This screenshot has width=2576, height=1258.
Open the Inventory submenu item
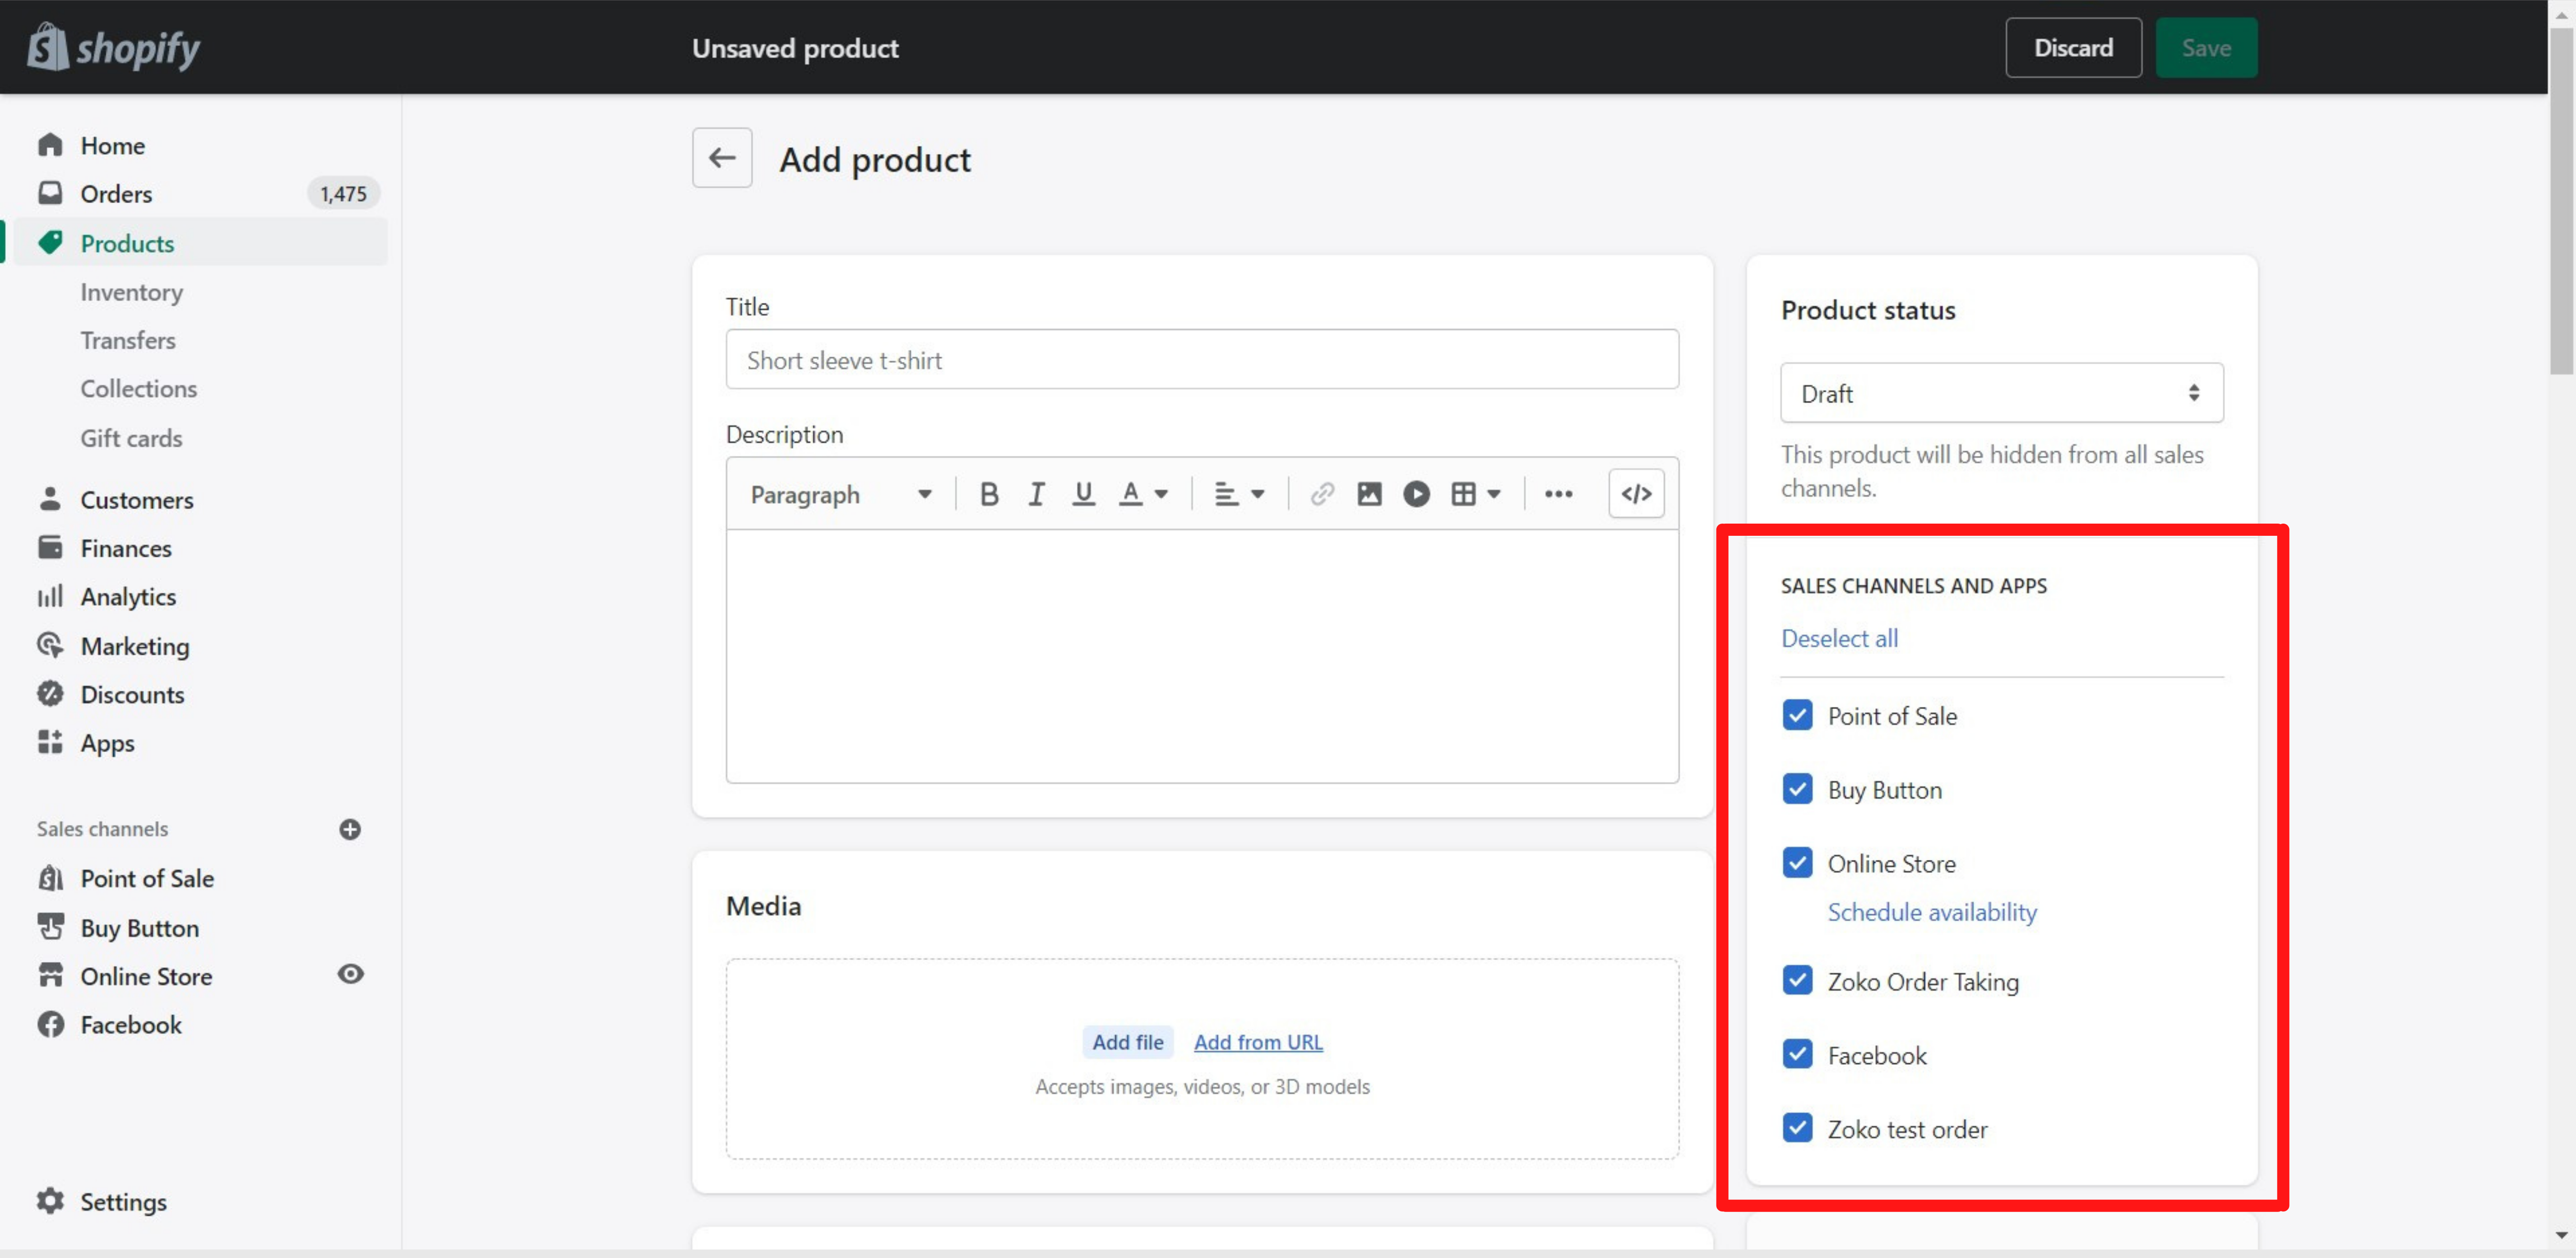coord(132,292)
